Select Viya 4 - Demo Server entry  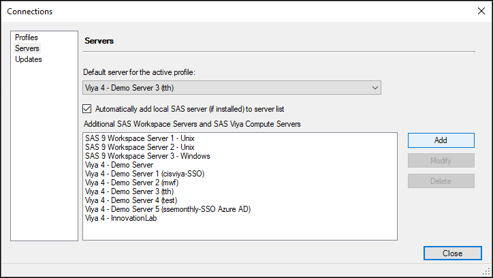click(119, 165)
